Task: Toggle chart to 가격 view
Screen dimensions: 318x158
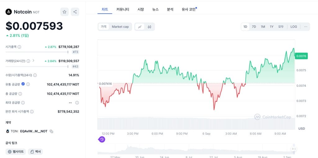Action: [x=103, y=27]
